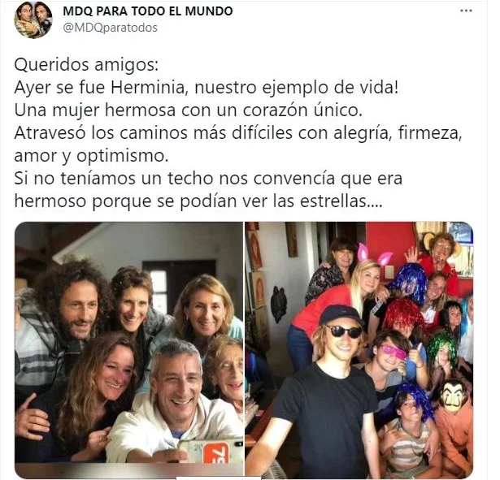Open the right costume wigs party photo
The height and width of the screenshot is (480, 500).
[x=359, y=350]
